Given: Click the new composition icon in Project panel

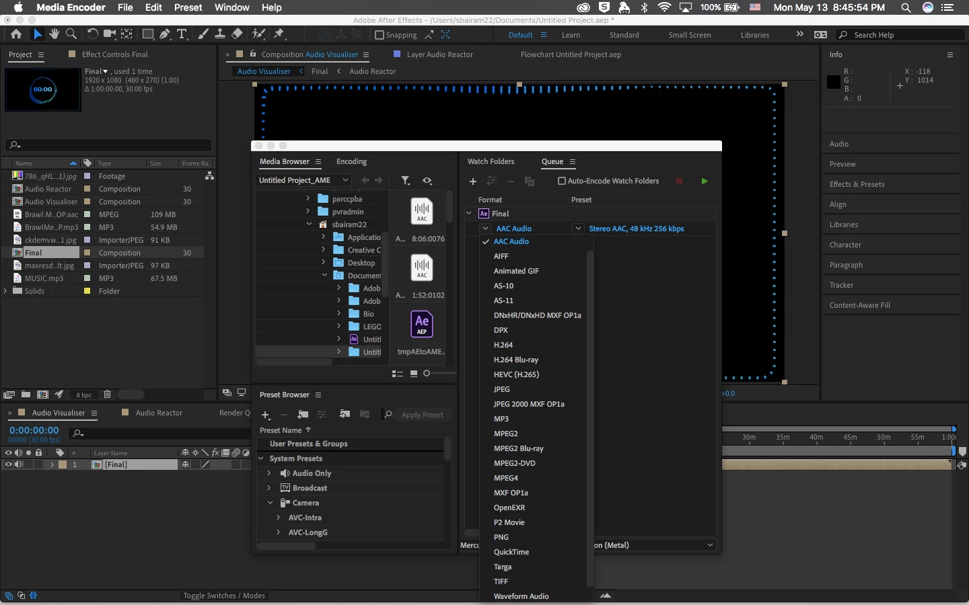Looking at the screenshot, I should 42,395.
